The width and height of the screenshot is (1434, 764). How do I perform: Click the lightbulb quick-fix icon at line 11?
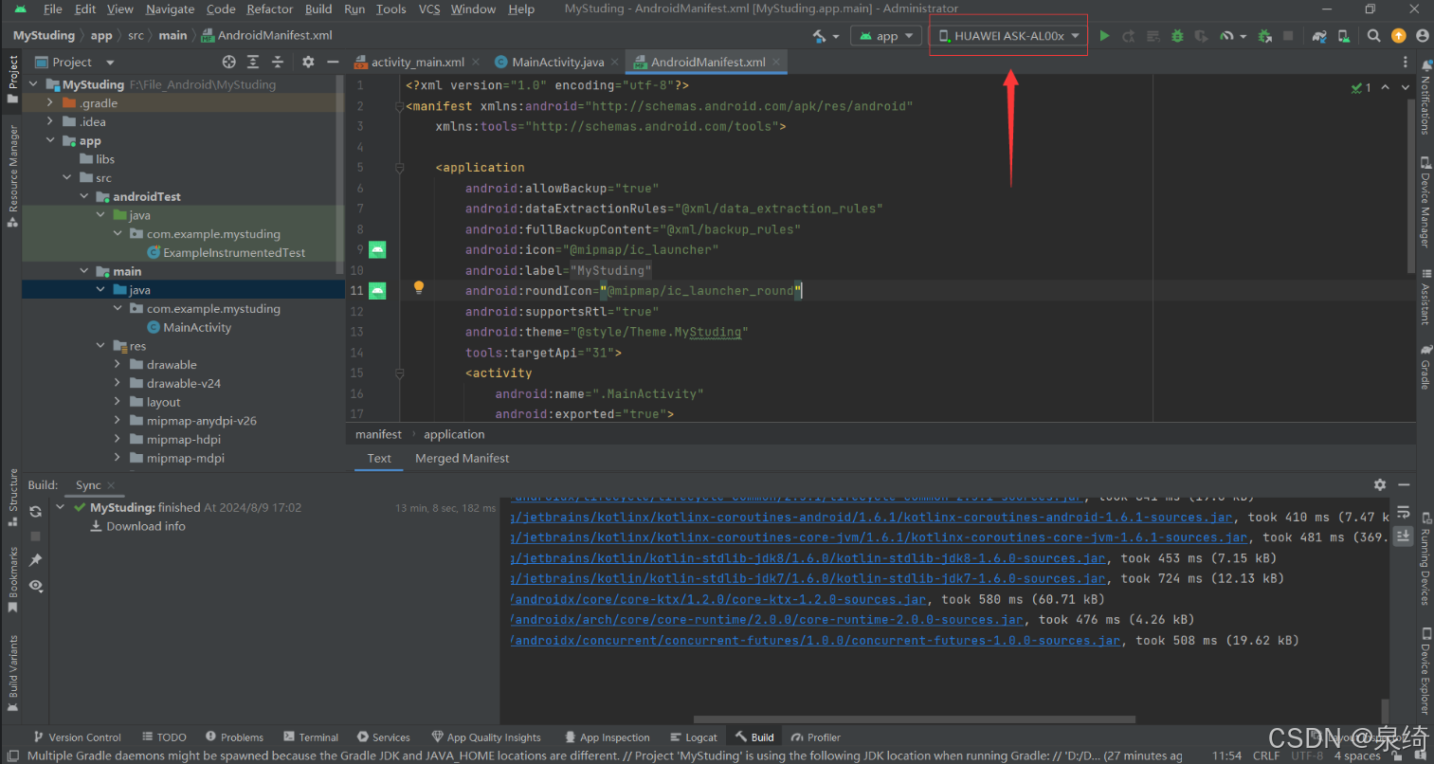418,288
